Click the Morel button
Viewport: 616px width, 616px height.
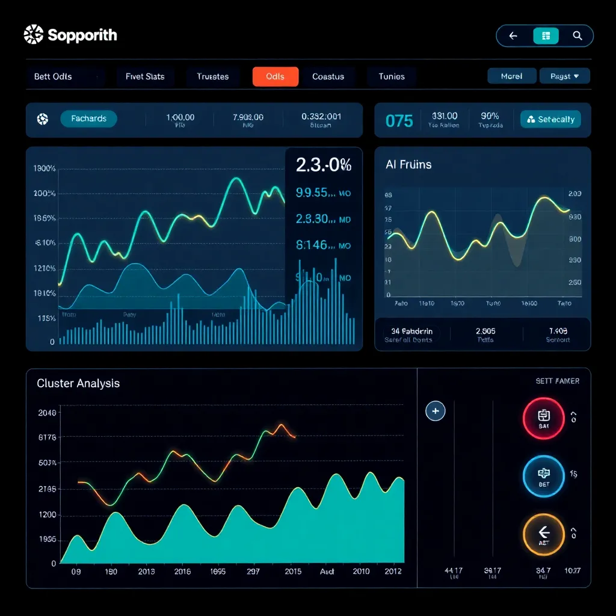pyautogui.click(x=511, y=76)
